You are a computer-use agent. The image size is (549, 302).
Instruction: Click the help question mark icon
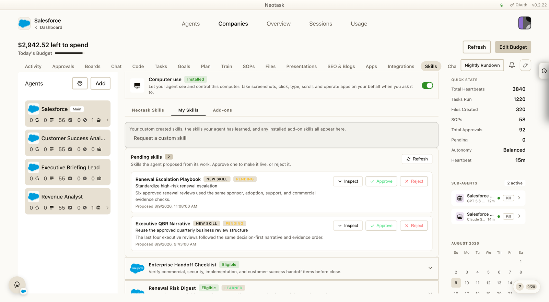tap(520, 287)
